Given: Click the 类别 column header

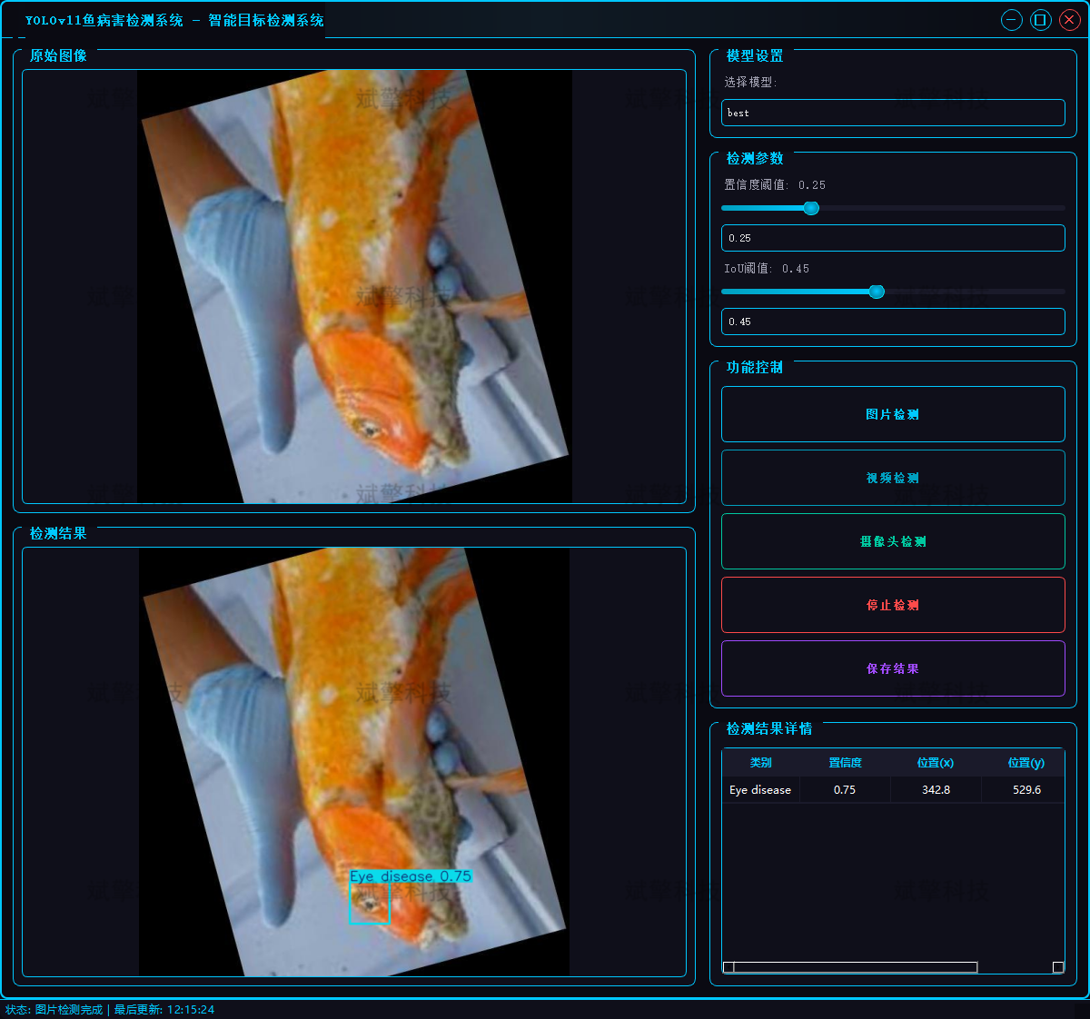Looking at the screenshot, I should [761, 763].
